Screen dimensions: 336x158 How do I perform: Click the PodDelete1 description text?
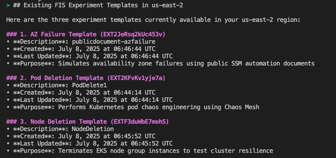point(89,85)
